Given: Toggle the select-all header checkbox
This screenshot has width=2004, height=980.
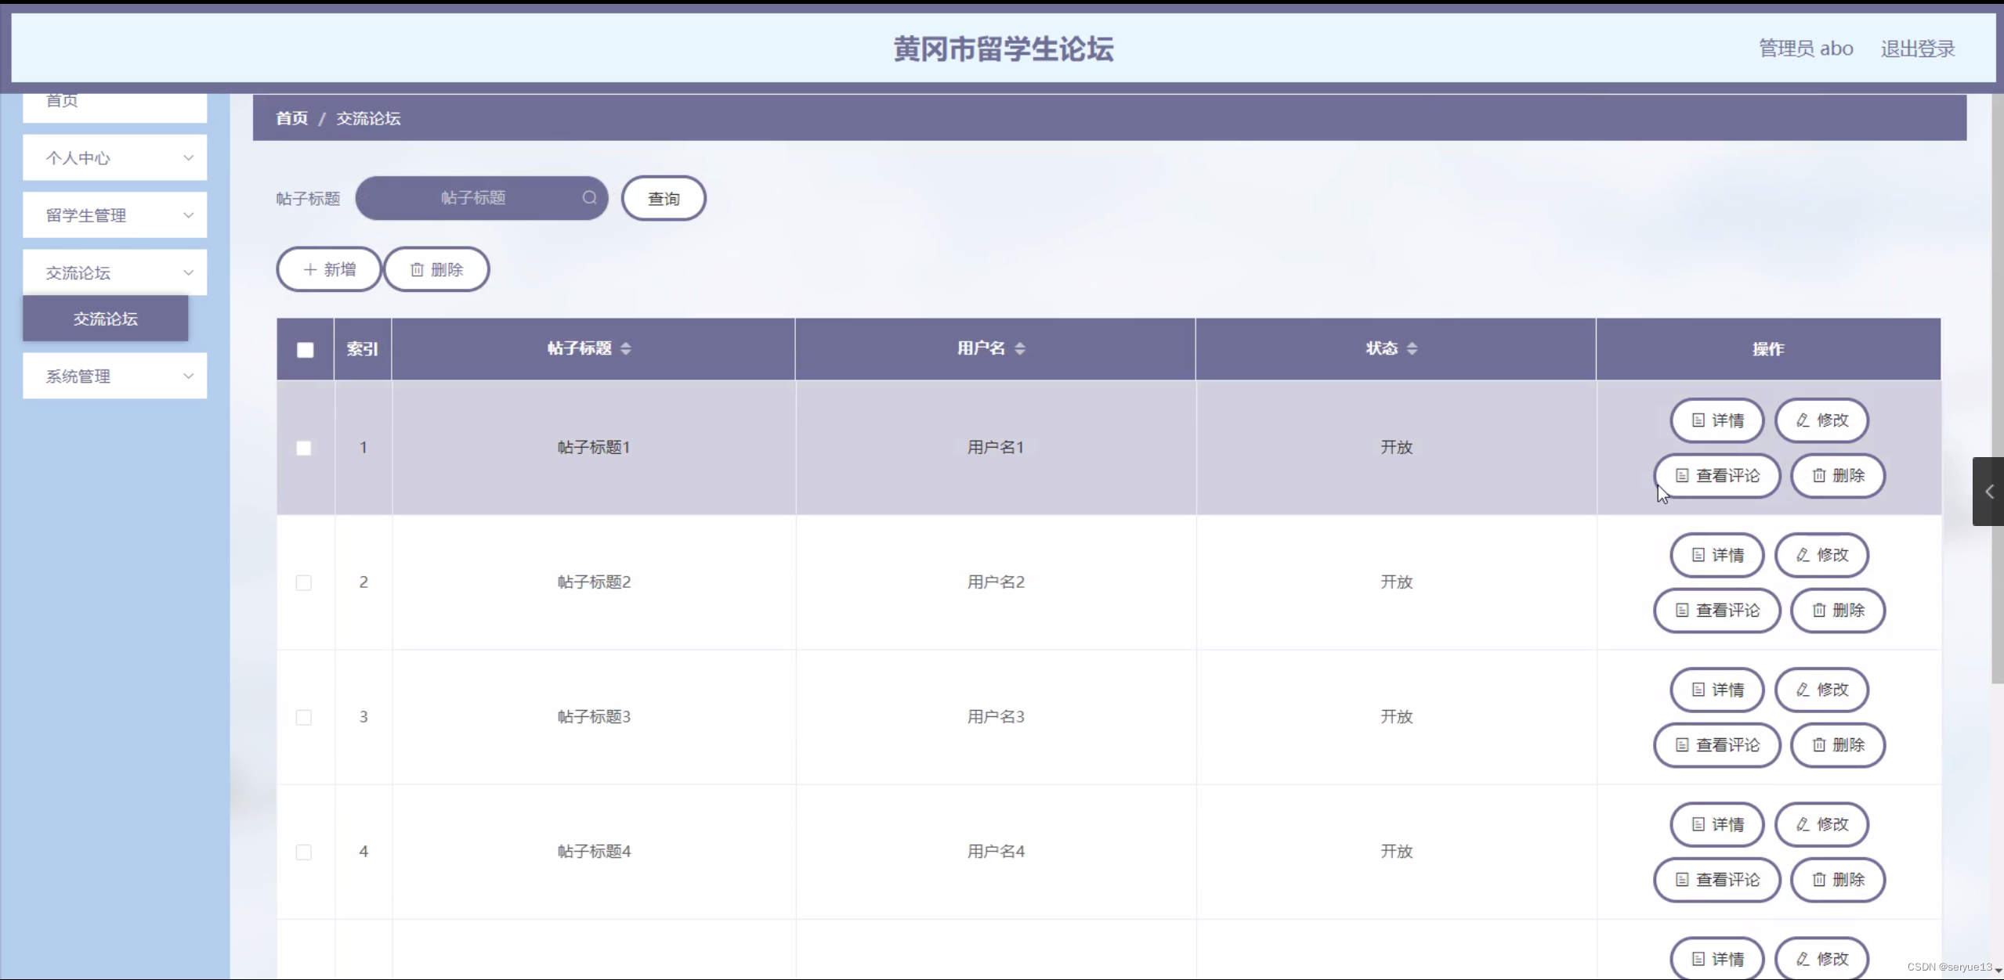Looking at the screenshot, I should [x=306, y=350].
